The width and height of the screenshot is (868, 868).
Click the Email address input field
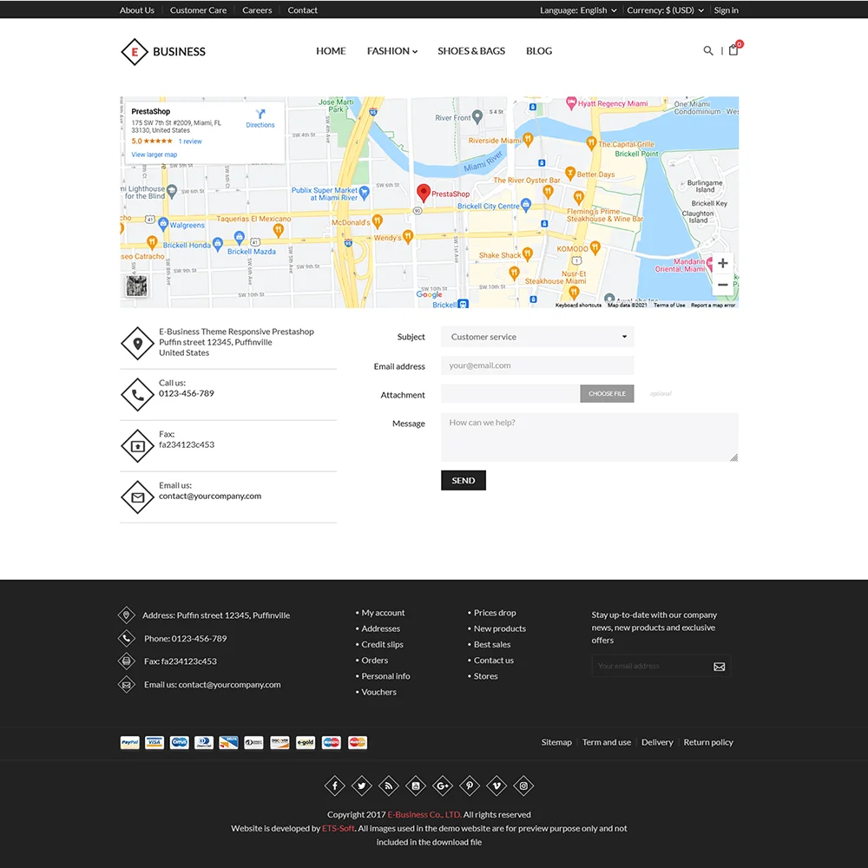tap(537, 365)
